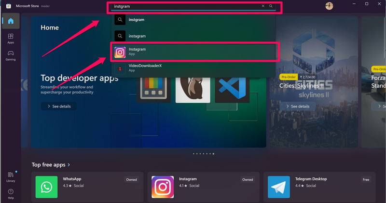See details for Cities: Skylines II

pyautogui.click(x=298, y=106)
